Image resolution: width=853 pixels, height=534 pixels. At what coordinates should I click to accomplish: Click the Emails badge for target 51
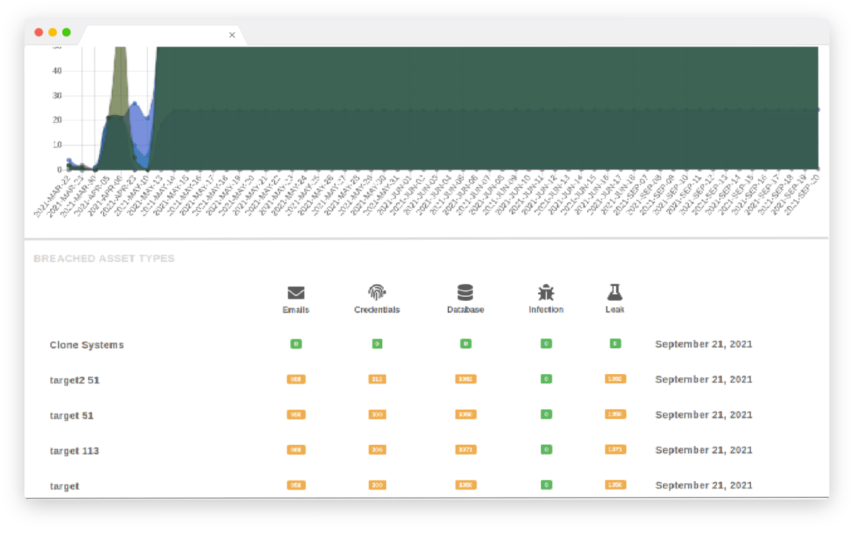click(x=296, y=414)
